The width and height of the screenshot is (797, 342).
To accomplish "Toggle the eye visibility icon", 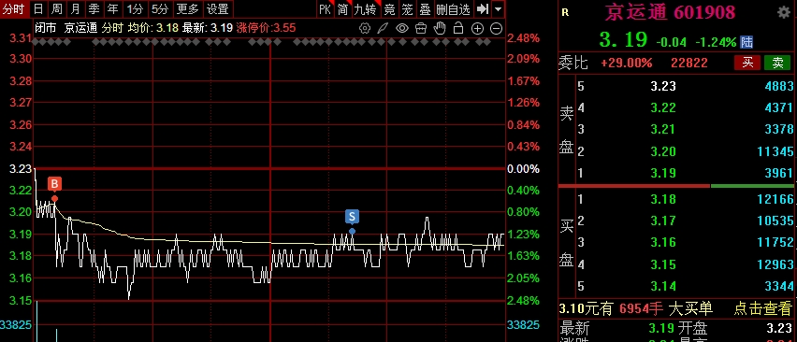I will 402,28.
